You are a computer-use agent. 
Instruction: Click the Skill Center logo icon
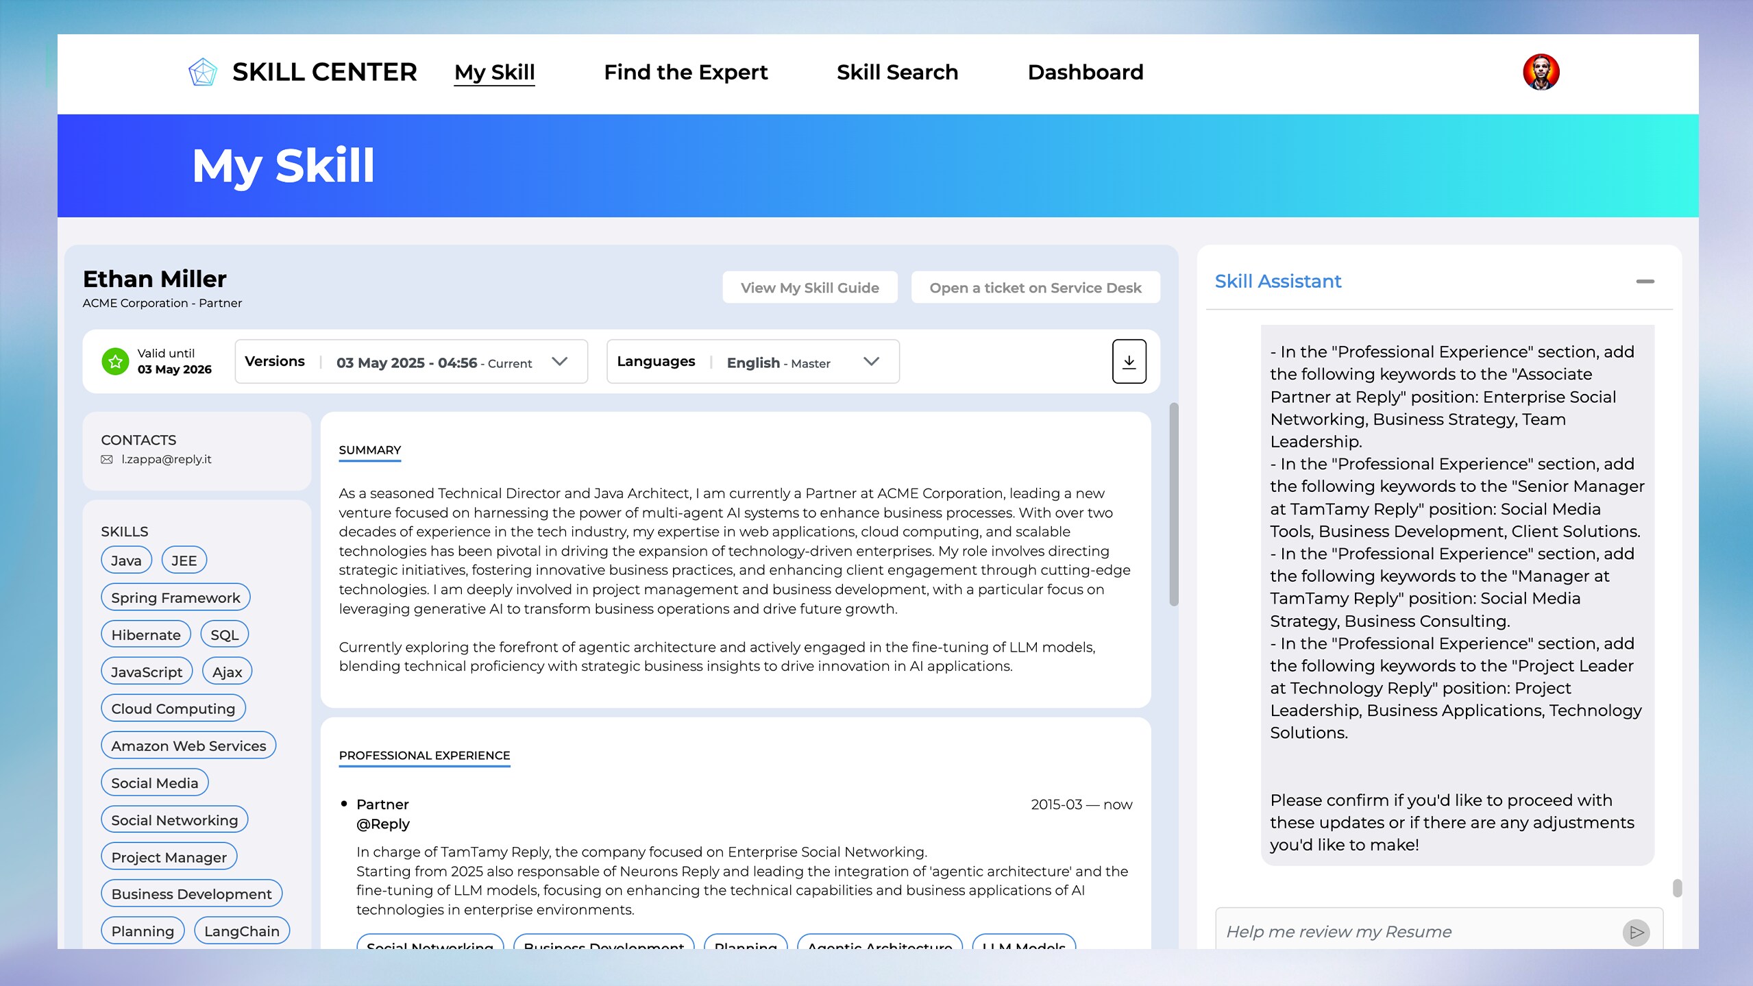click(203, 72)
